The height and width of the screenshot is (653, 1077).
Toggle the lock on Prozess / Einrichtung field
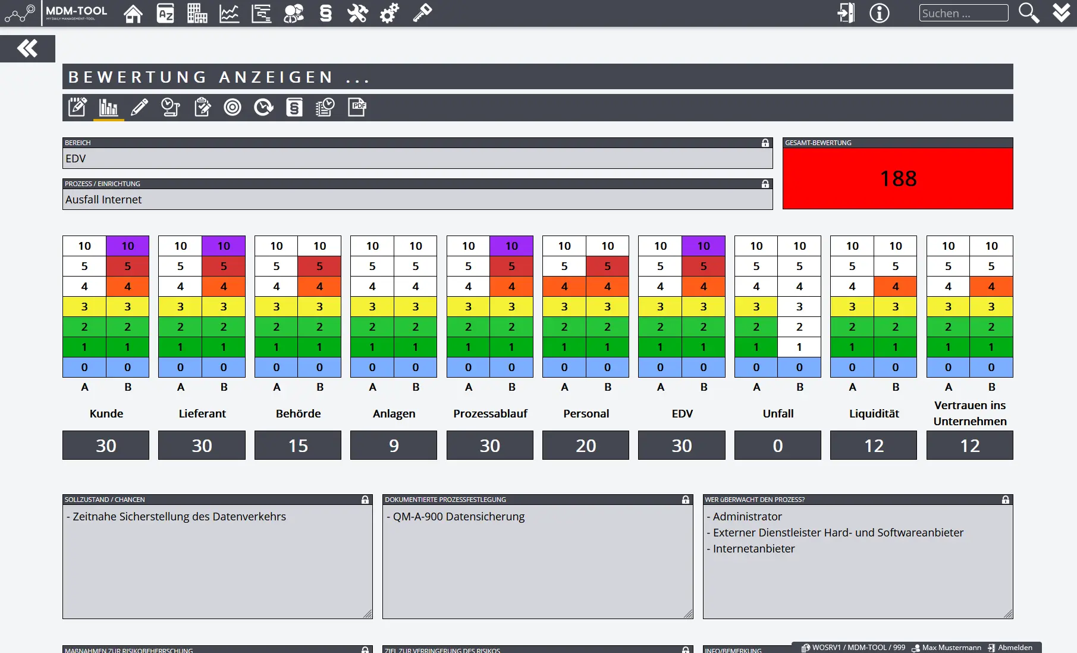tap(765, 184)
